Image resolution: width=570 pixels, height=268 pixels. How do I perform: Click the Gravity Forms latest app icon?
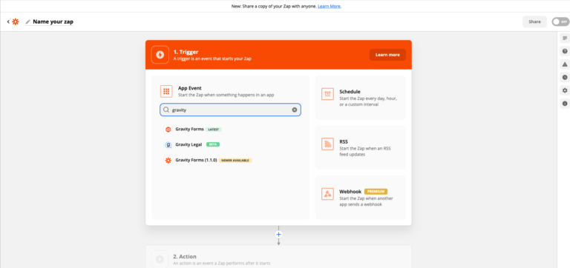tap(168, 130)
